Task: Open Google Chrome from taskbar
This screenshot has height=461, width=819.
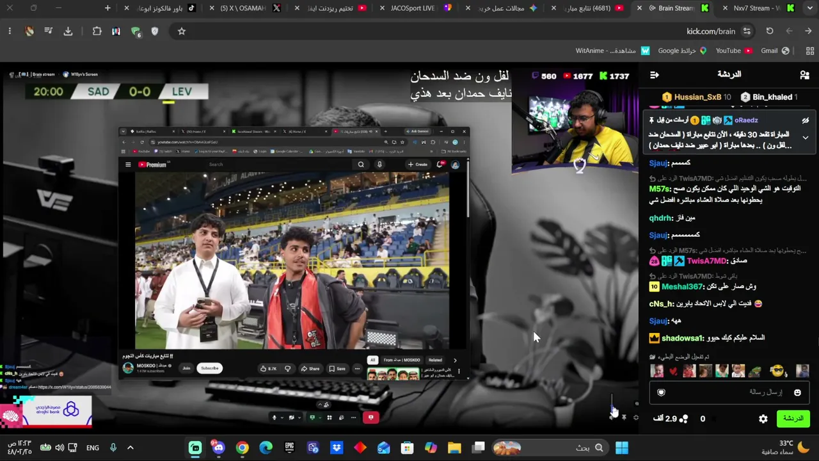Action: (242, 448)
